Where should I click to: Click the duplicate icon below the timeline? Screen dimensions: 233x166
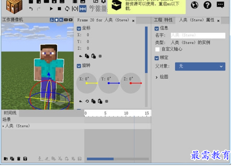12,159
